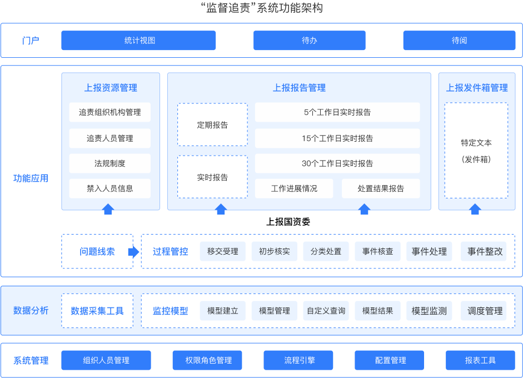Select the 事件处理 step
Viewport: 523px width, 378px height.
click(x=429, y=251)
